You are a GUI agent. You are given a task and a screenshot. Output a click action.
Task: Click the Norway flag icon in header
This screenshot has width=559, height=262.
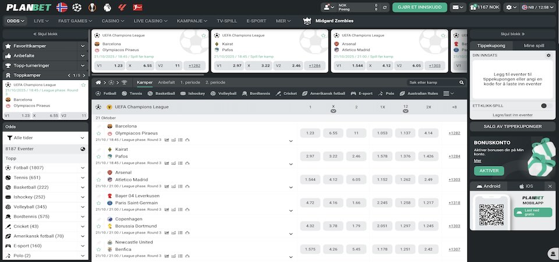click(x=62, y=8)
